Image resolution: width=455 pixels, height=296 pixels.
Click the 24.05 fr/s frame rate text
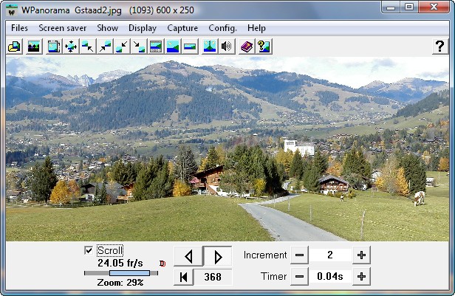[120, 264]
